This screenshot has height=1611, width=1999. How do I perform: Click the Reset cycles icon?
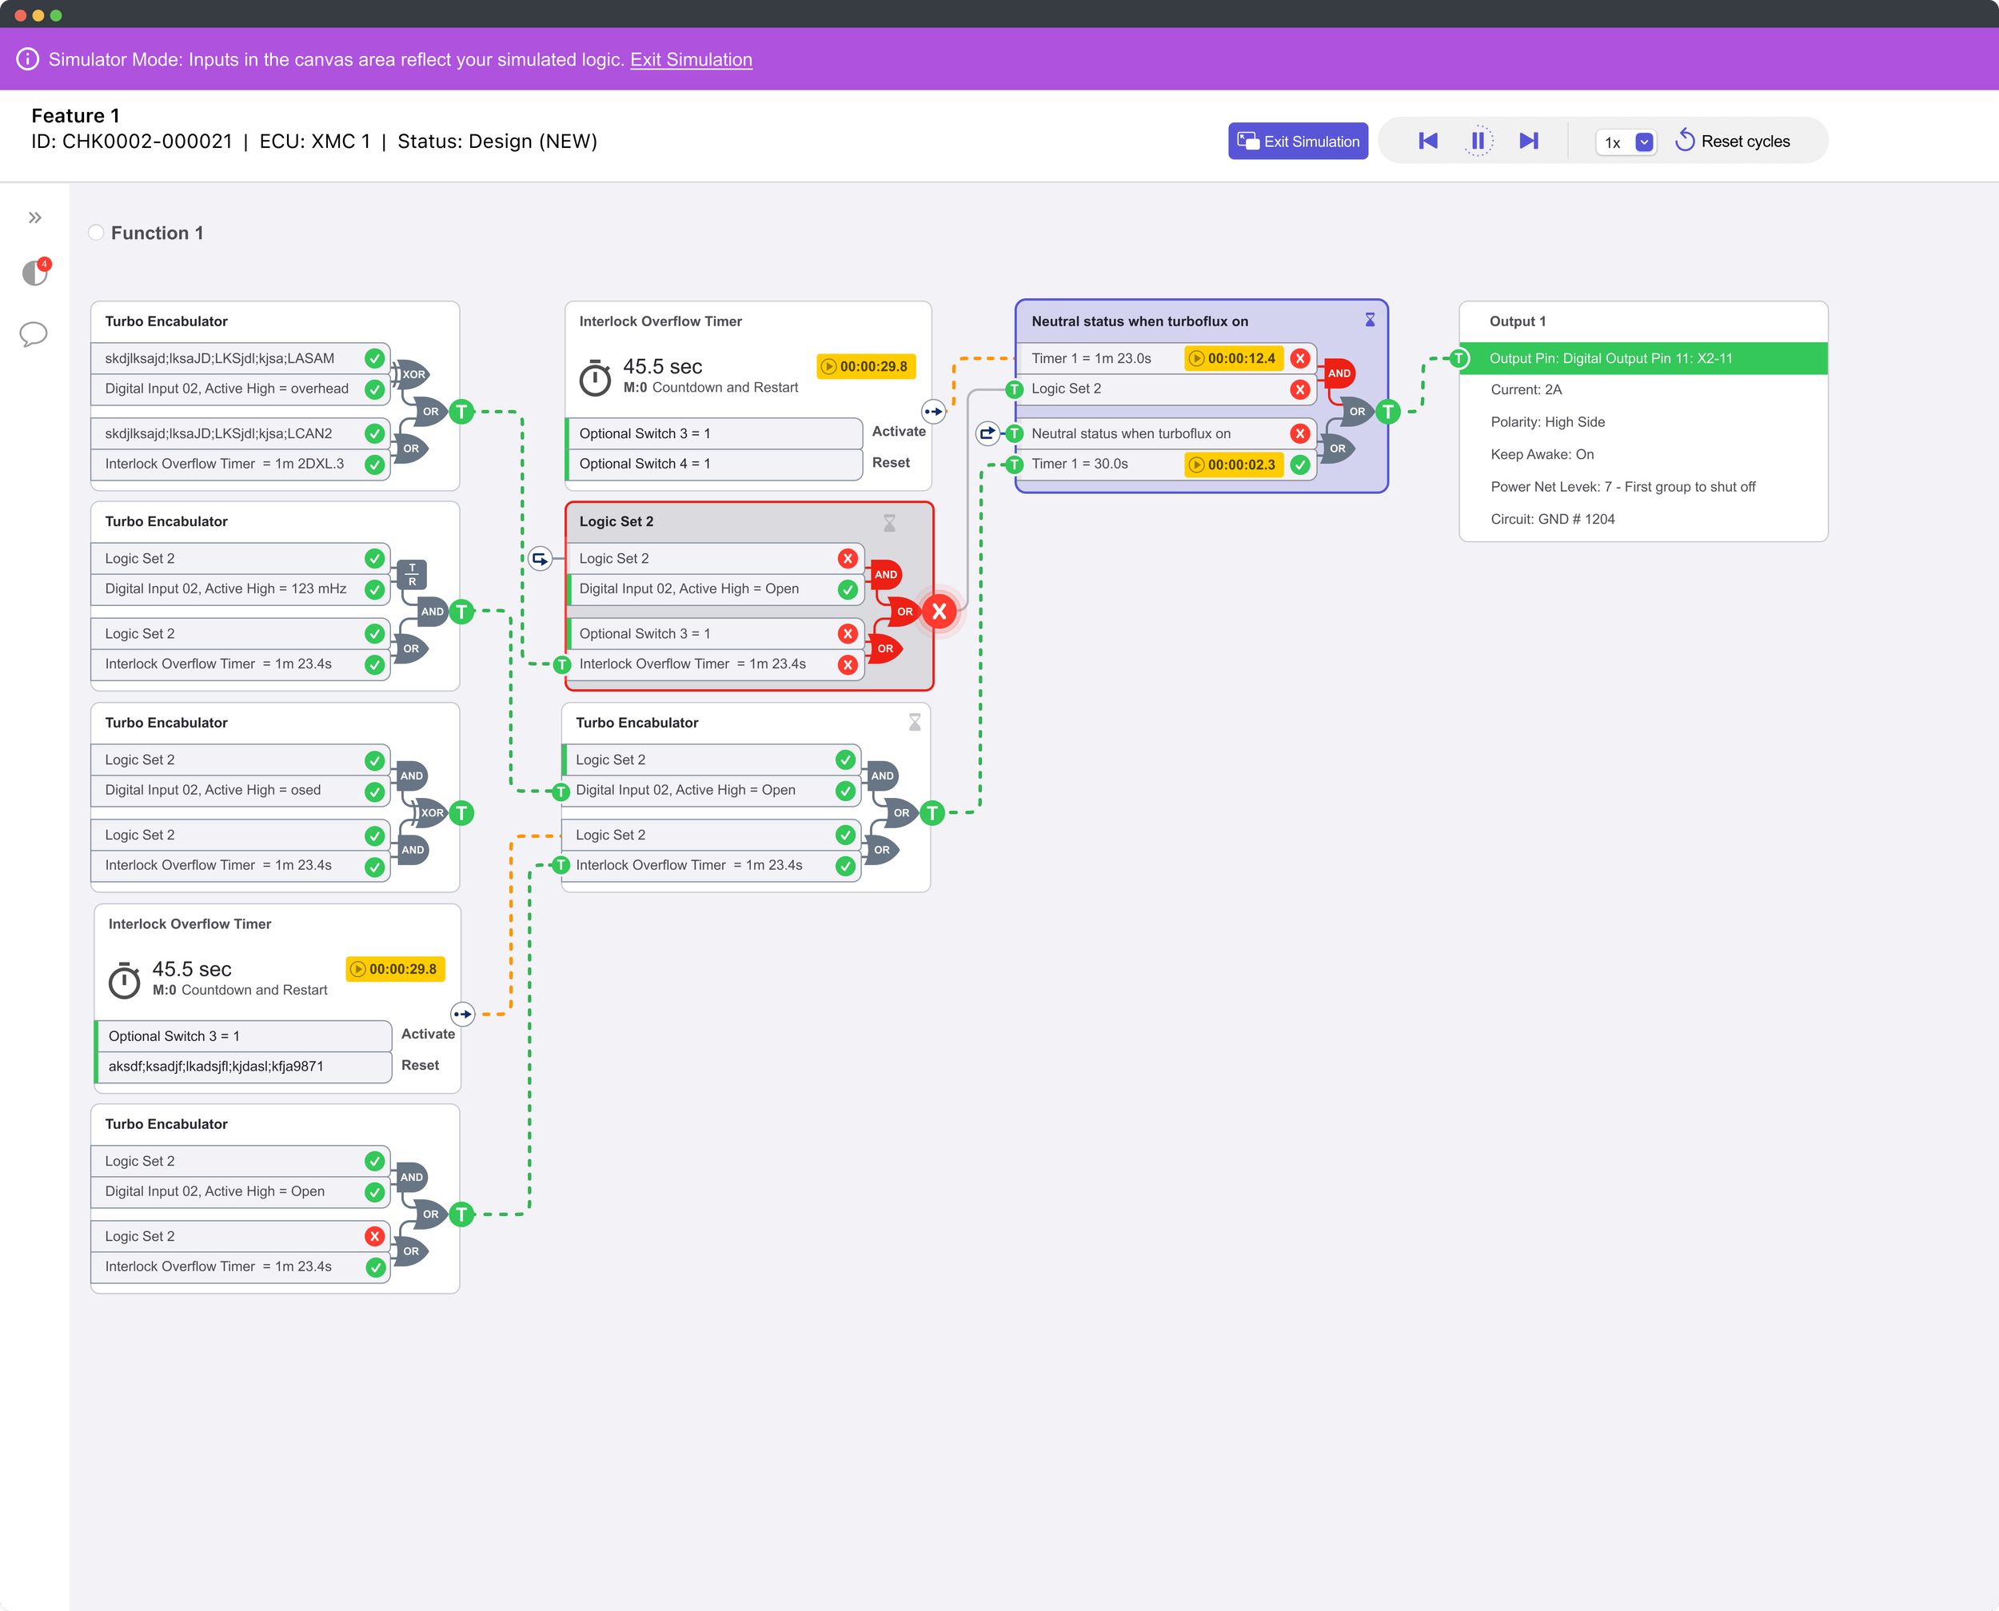(1685, 141)
